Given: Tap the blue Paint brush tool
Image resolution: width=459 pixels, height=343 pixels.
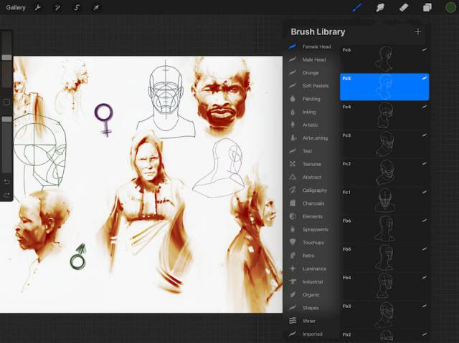Looking at the screenshot, I should pyautogui.click(x=357, y=8).
